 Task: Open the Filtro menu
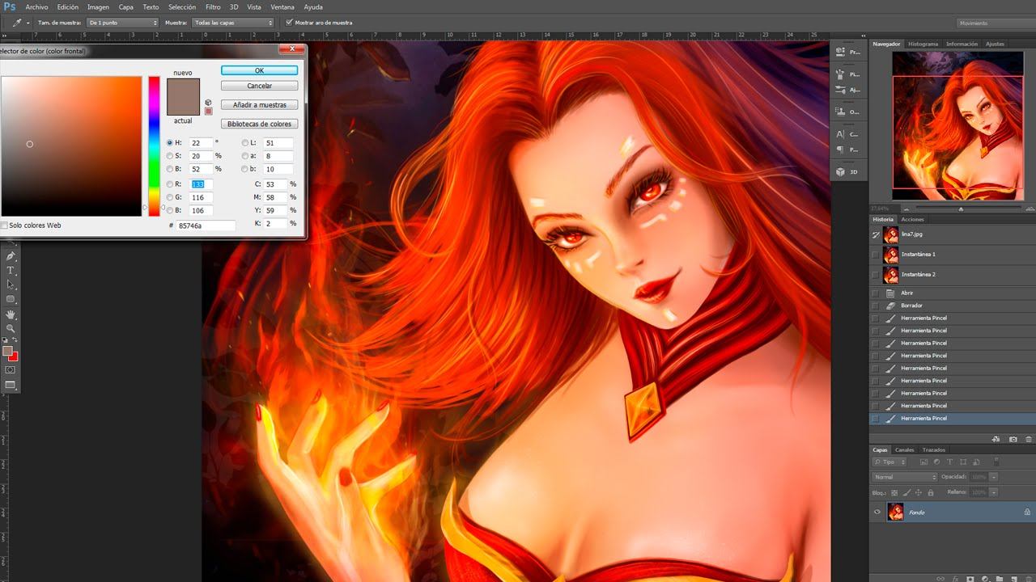click(x=213, y=7)
